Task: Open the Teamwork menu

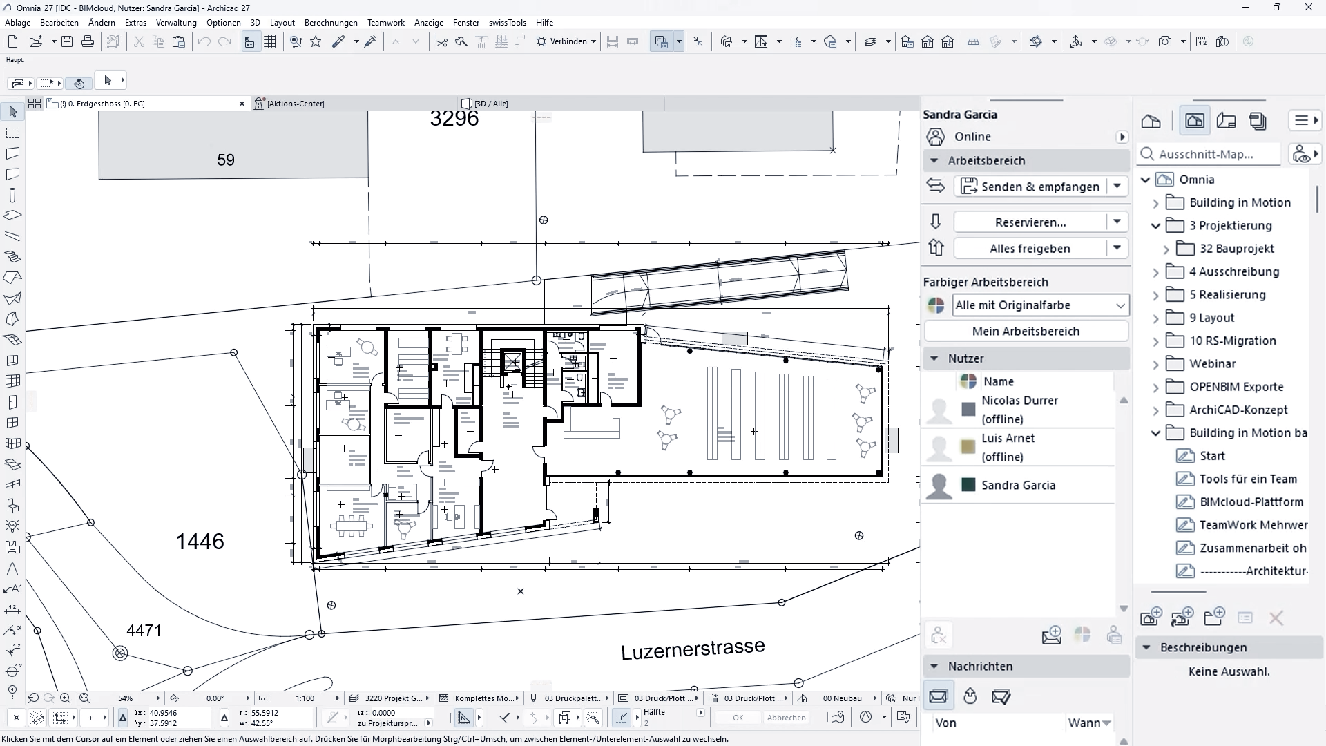Action: [x=386, y=23]
